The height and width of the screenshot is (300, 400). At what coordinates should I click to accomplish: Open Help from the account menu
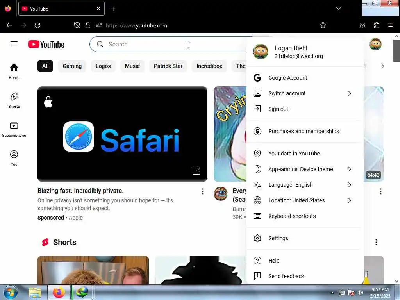pos(305,261)
